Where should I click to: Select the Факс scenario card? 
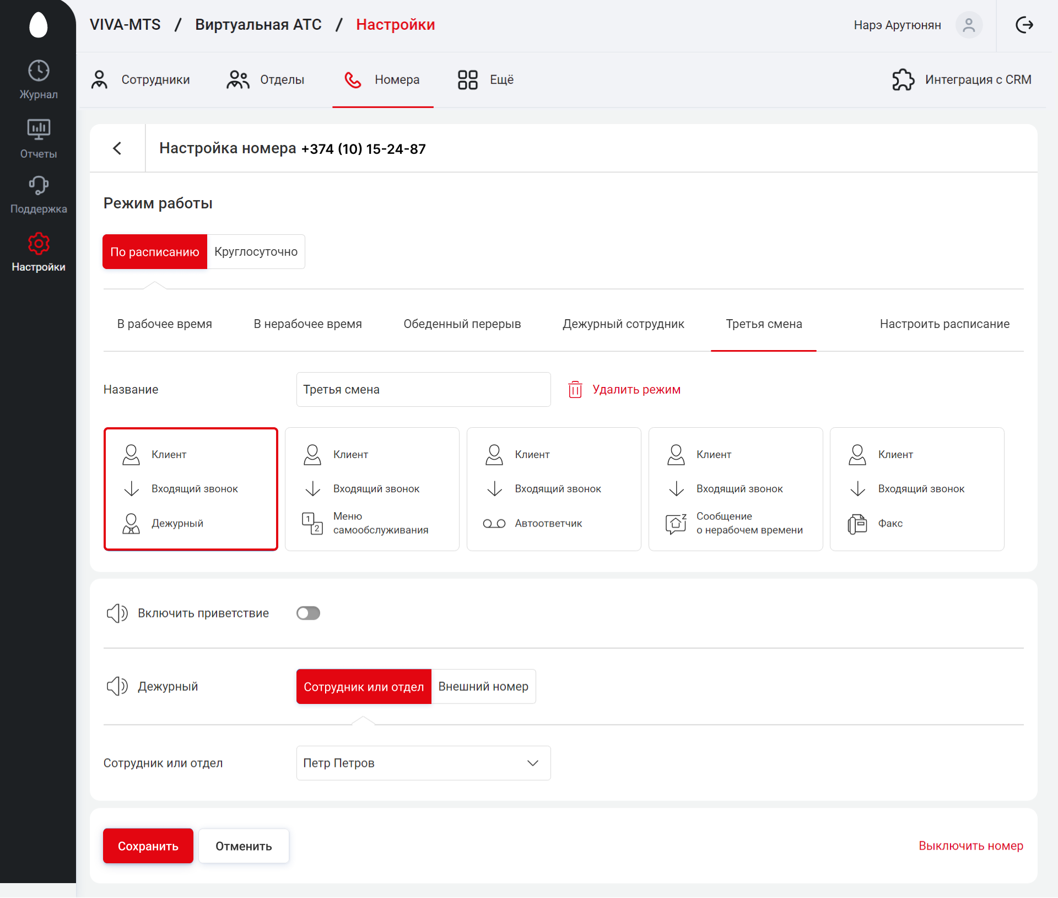pos(917,489)
